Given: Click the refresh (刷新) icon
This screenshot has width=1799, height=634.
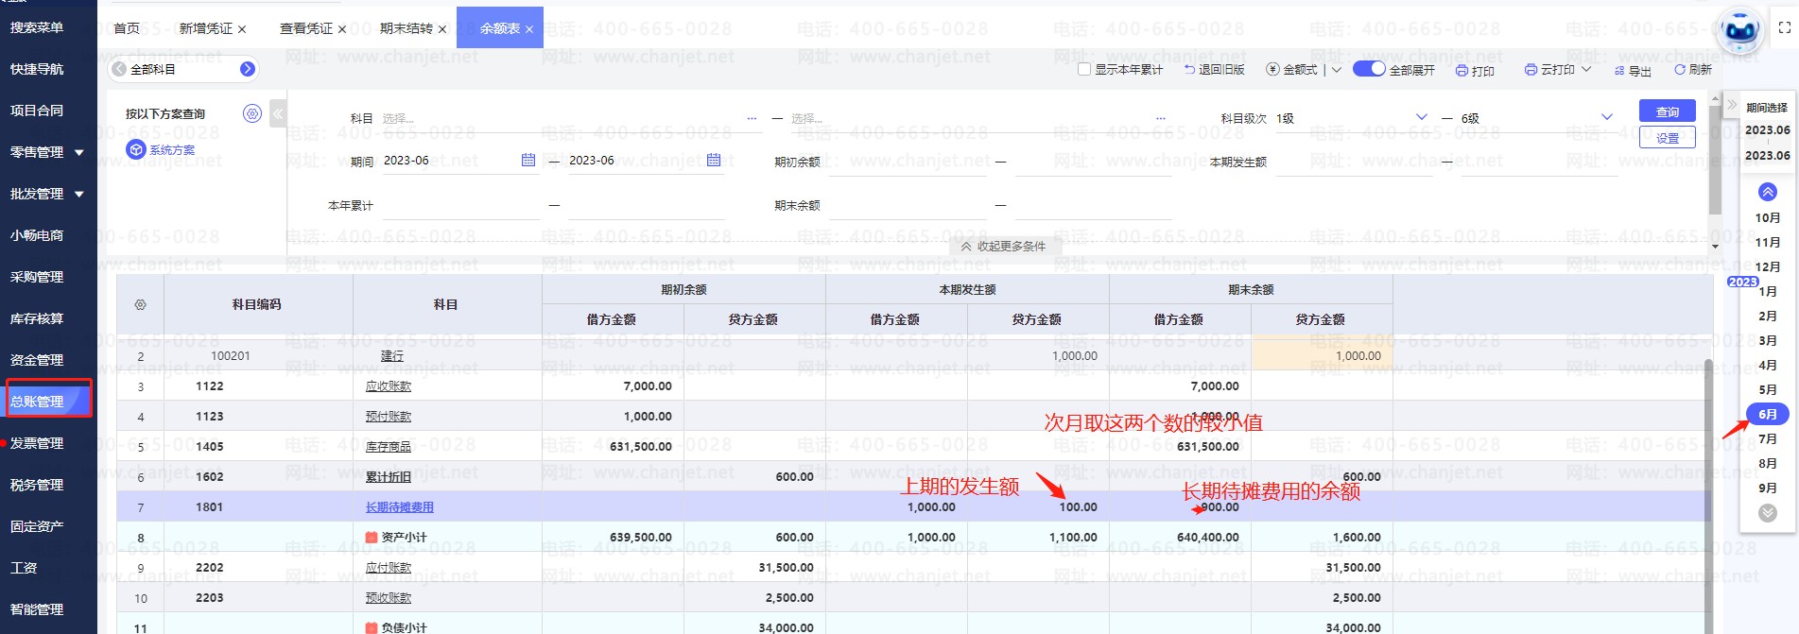Looking at the screenshot, I should click(x=1680, y=70).
